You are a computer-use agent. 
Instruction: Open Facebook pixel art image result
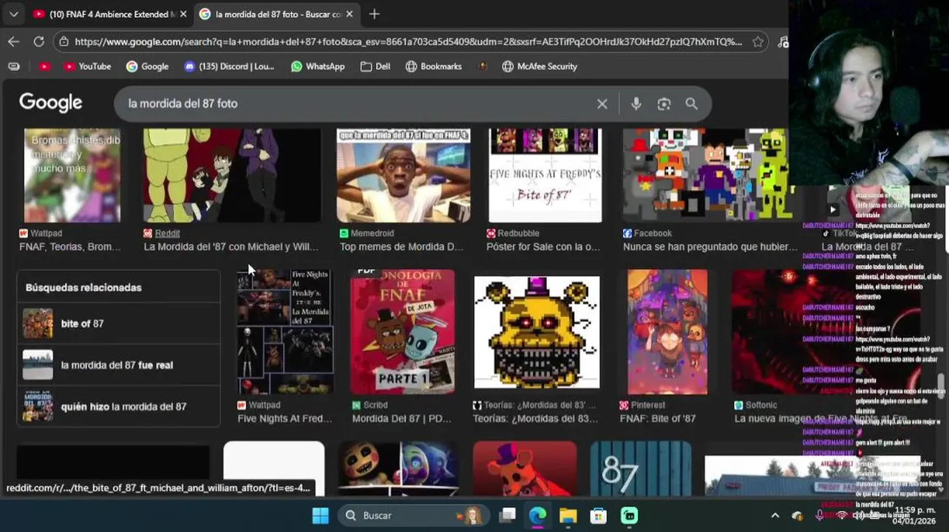pos(708,175)
